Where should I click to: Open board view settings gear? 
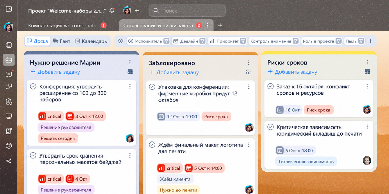(x=120, y=41)
